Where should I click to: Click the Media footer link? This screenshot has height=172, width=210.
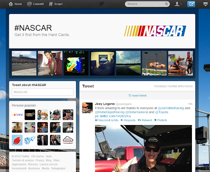point(45,169)
